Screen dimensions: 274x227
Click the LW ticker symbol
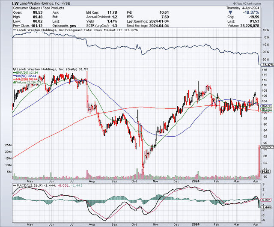[15, 3]
